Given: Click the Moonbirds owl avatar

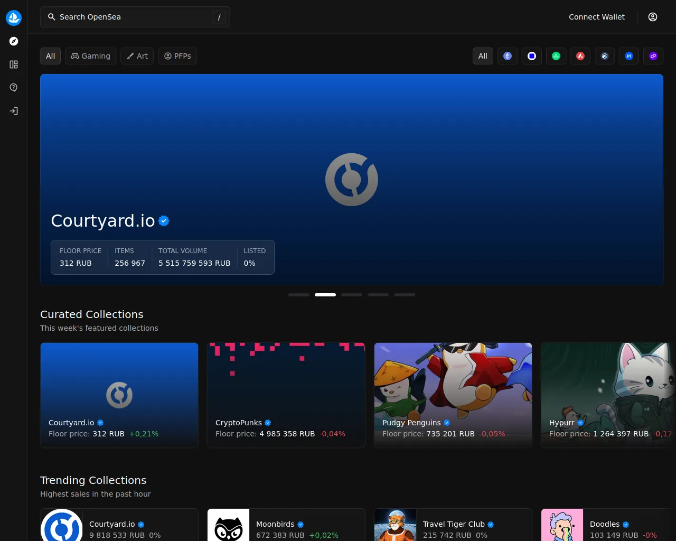Looking at the screenshot, I should tap(229, 525).
